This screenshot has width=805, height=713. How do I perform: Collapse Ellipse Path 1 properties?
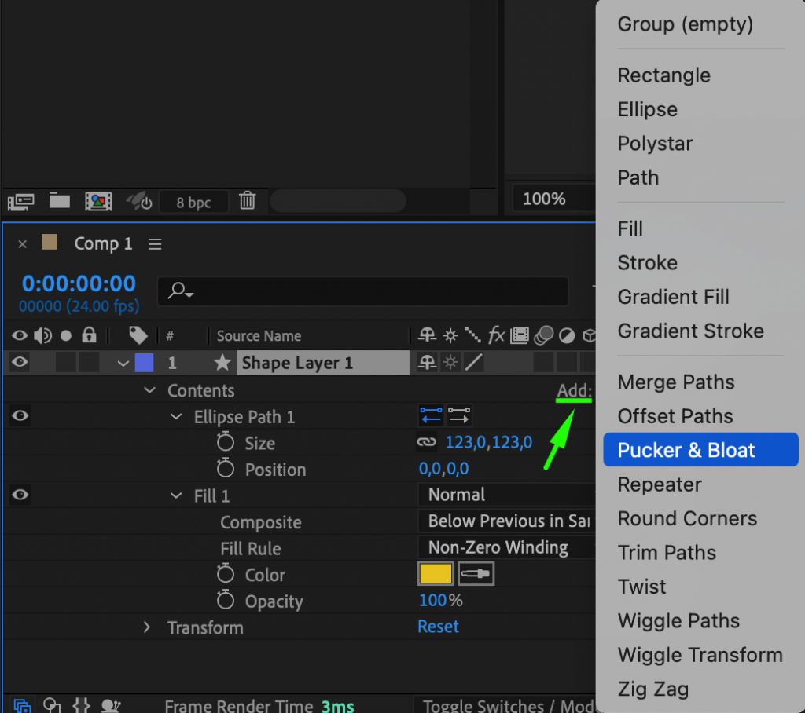tap(176, 416)
